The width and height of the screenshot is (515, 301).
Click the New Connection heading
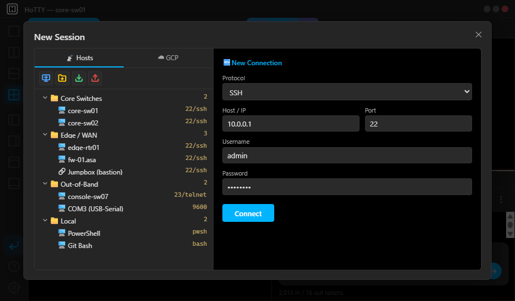[252, 63]
